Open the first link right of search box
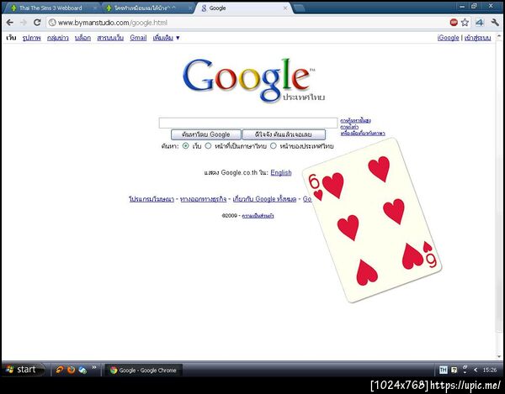 coord(355,120)
